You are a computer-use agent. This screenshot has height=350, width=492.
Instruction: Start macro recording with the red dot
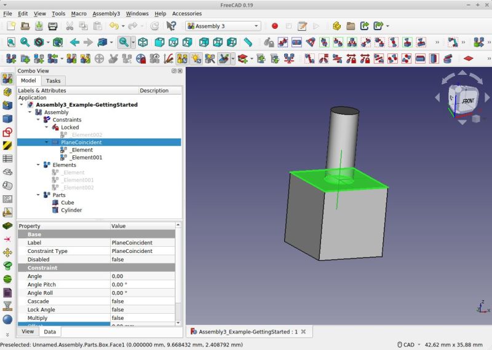(x=275, y=26)
